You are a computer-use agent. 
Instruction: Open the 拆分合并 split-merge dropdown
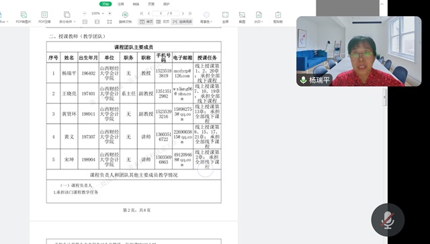(67, 22)
